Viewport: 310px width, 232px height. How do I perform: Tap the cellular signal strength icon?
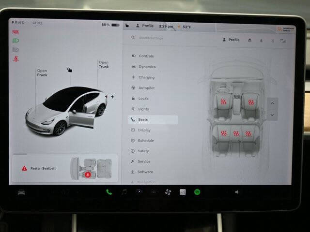(x=283, y=41)
